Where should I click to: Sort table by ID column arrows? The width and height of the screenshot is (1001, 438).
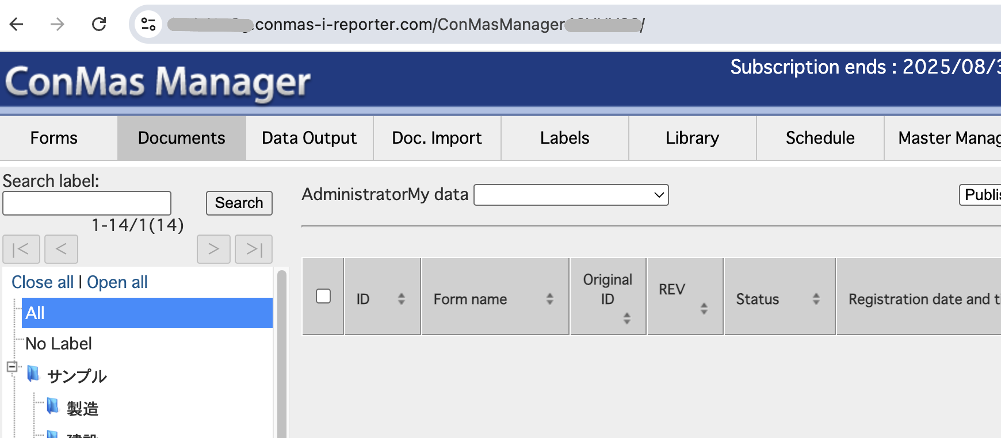point(402,299)
